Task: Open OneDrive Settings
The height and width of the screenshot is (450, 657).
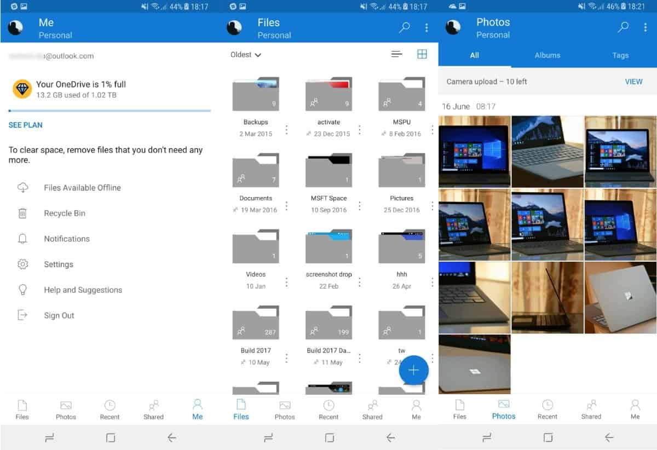Action: point(58,264)
